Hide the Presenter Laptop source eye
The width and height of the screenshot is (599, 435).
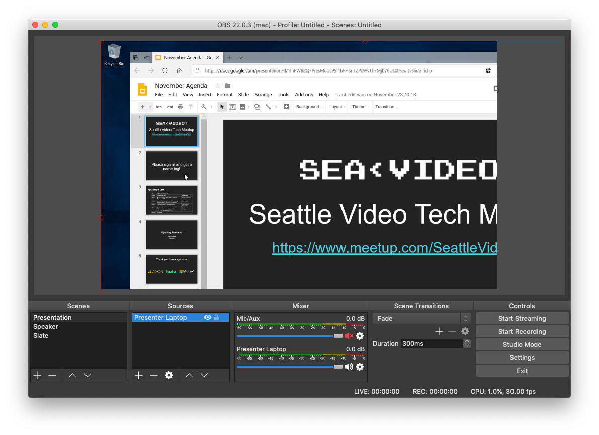click(207, 318)
